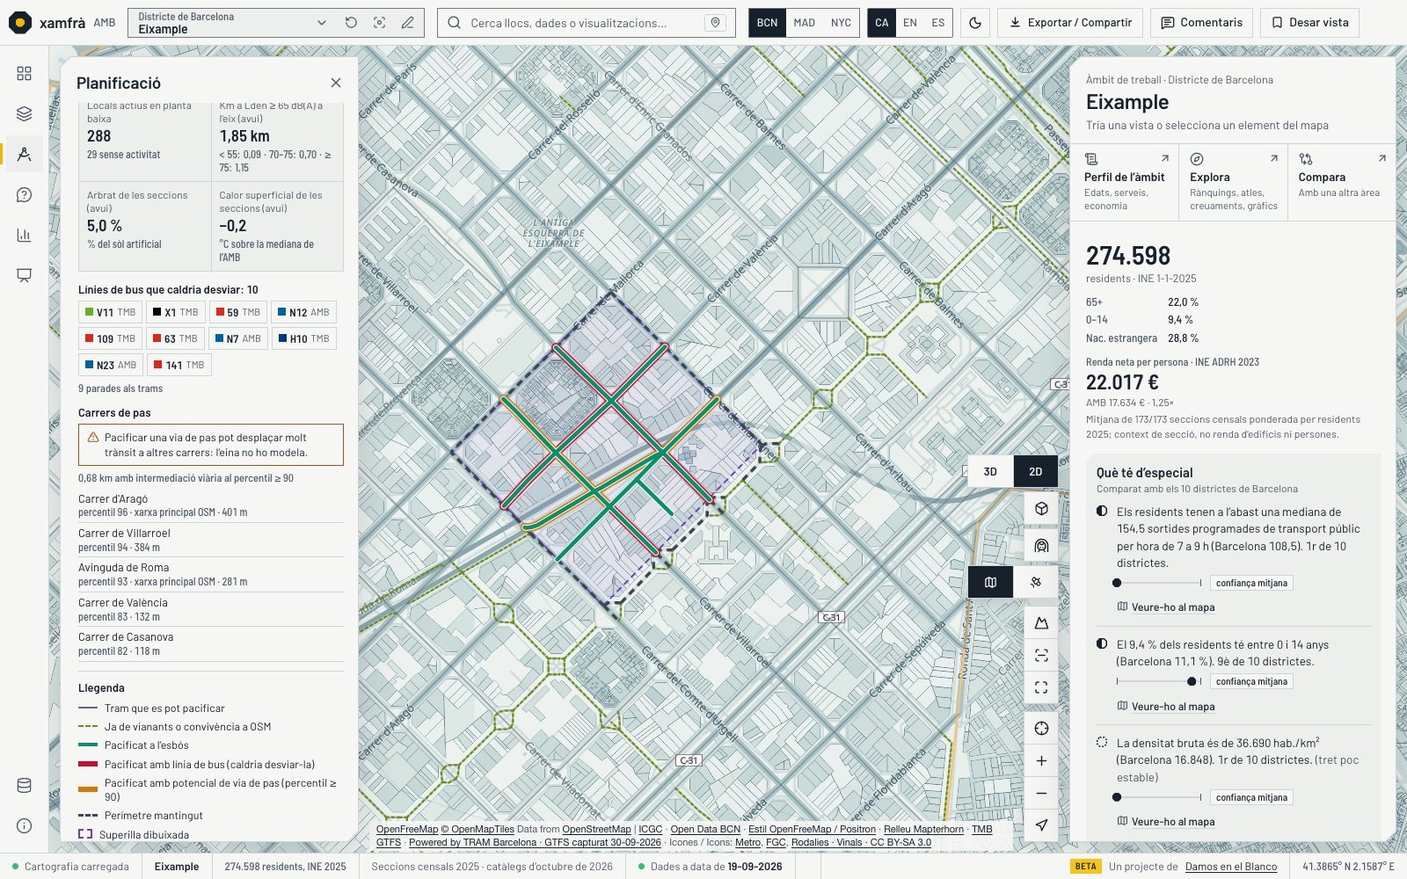Zoom out with the minus map button

1041,794
